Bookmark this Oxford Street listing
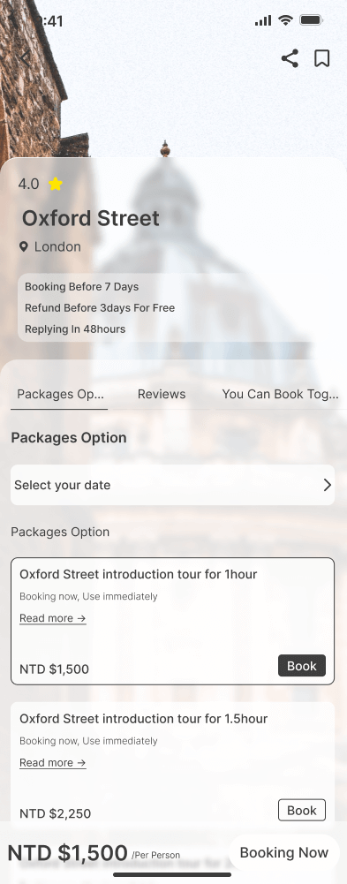347x884 pixels. point(321,58)
